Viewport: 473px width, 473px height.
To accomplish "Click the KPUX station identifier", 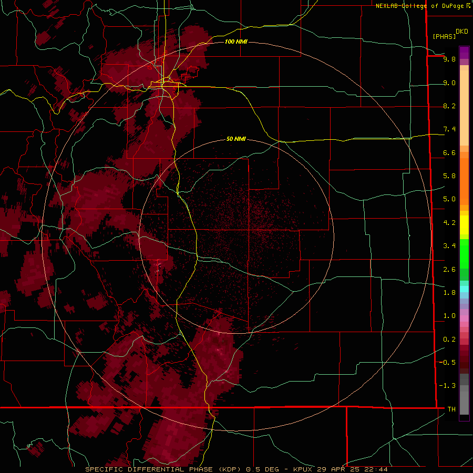I will [x=303, y=469].
